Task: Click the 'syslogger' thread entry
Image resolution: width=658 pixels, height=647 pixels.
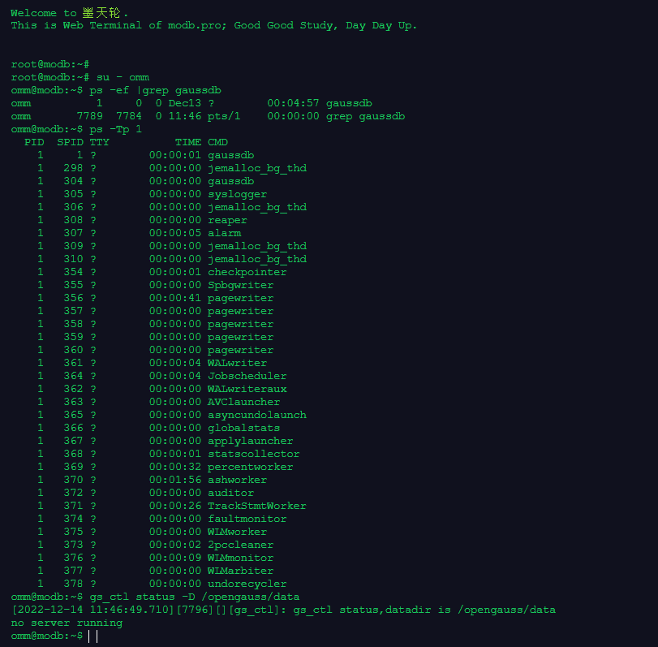Action: pos(237,194)
